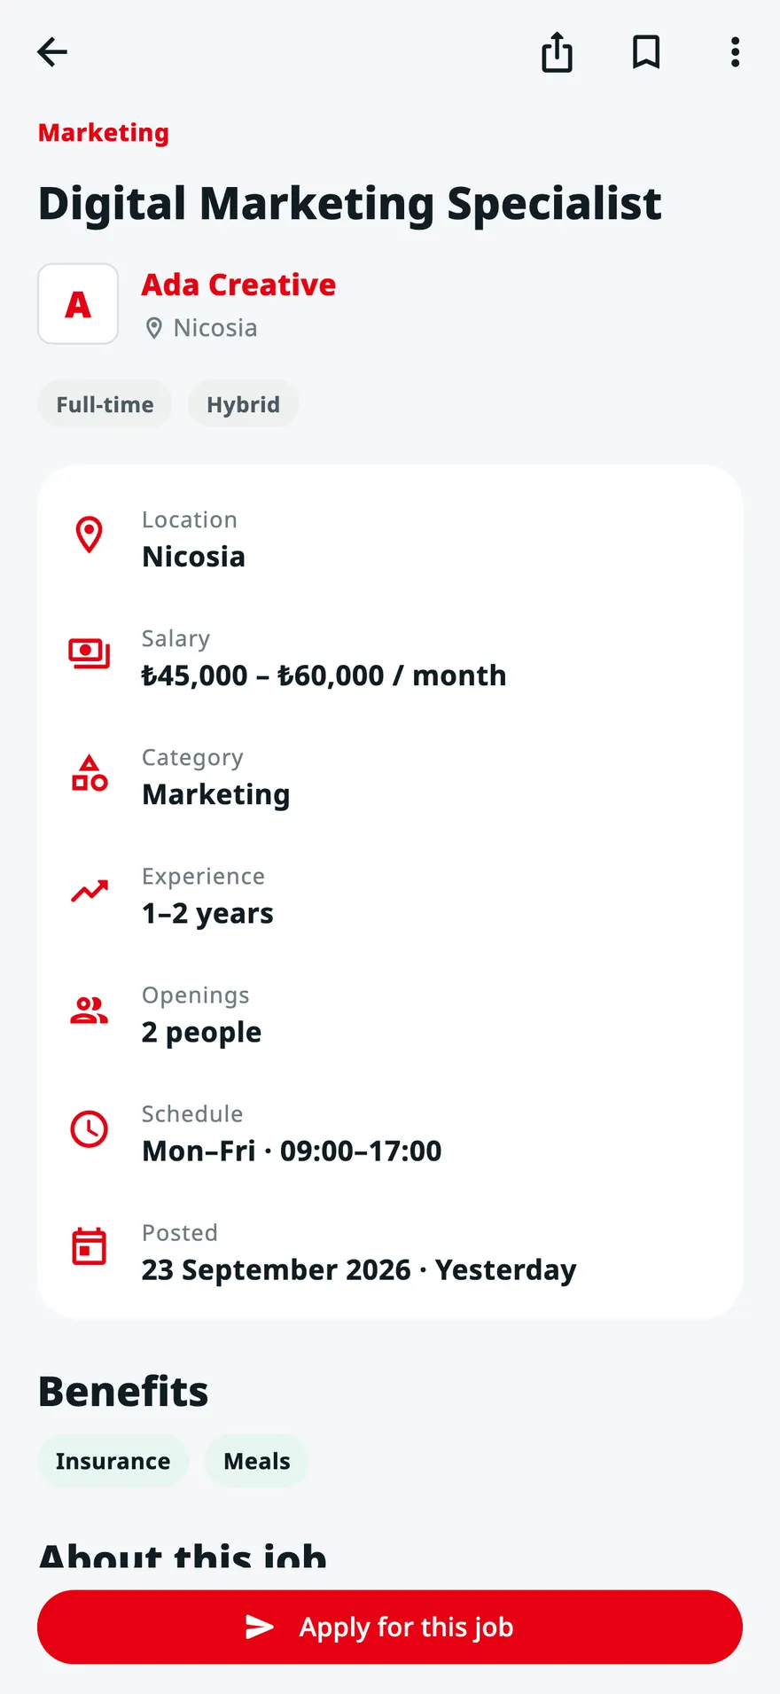Open the red Marketing category link
This screenshot has height=1694, width=780.
coord(104,133)
